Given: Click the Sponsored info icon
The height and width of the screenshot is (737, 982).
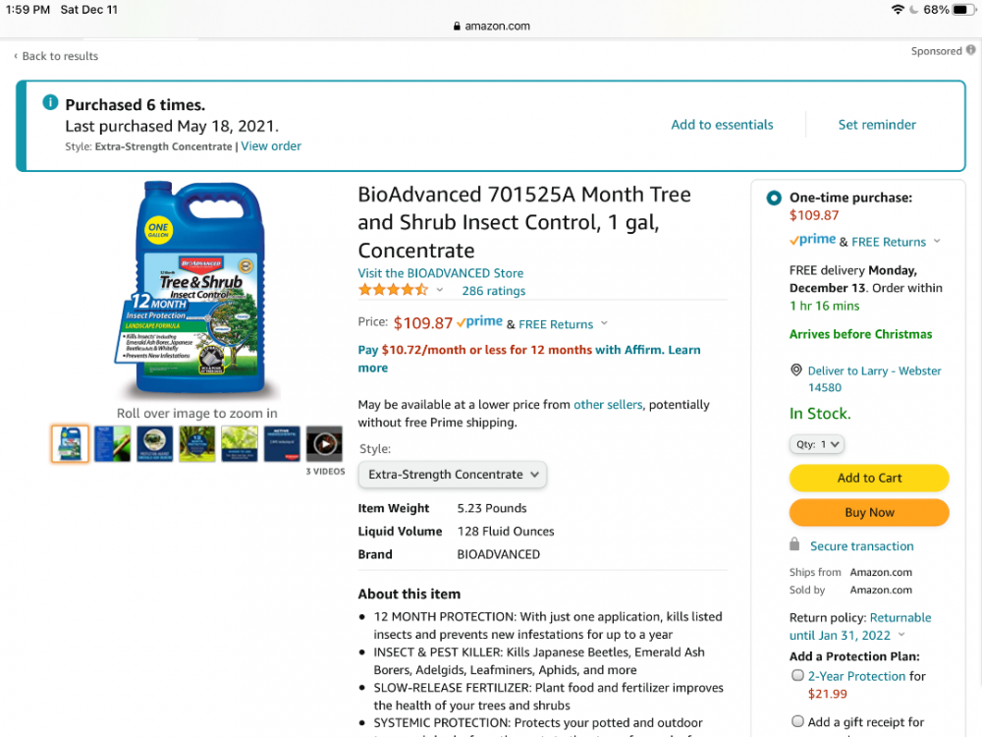Looking at the screenshot, I should (x=970, y=50).
